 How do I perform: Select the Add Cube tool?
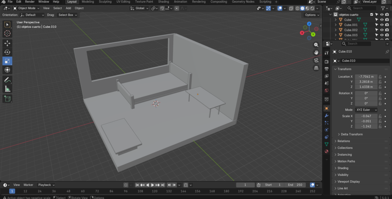(7, 99)
